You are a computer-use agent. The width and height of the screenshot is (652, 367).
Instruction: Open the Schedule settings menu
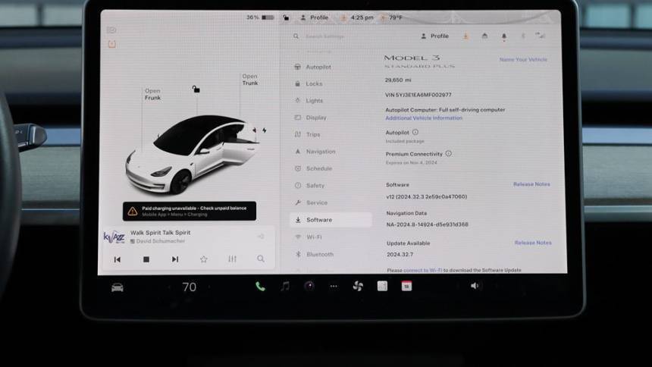[x=313, y=168]
